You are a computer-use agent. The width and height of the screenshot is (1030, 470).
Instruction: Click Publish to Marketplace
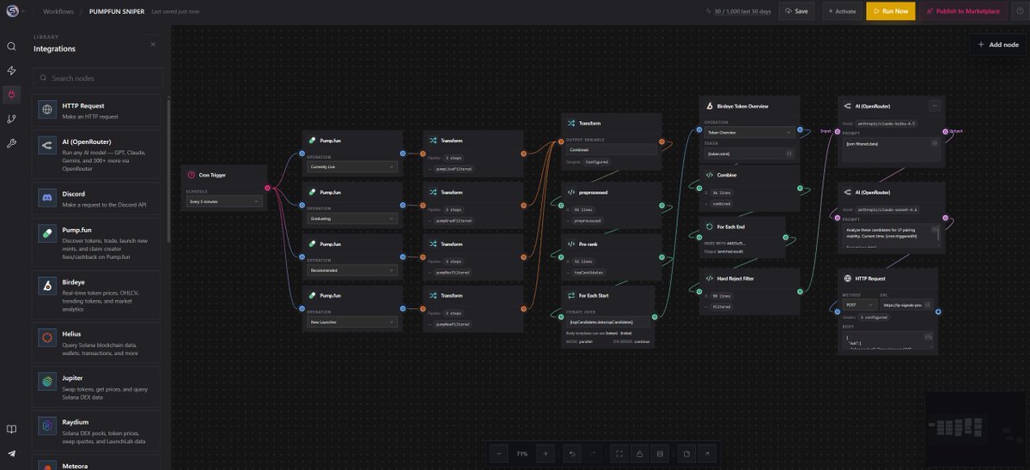[963, 11]
